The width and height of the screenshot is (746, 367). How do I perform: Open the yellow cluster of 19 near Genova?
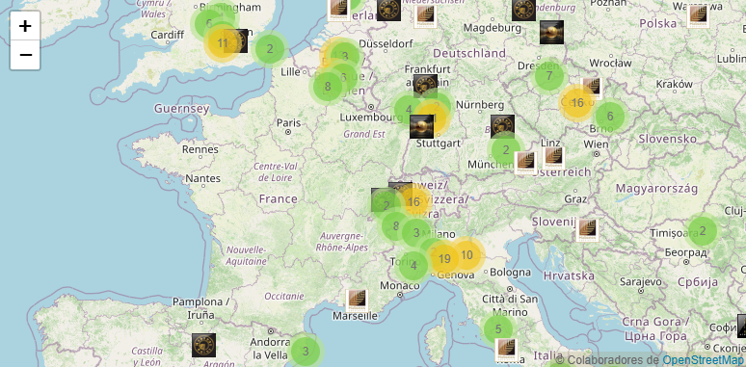click(444, 258)
